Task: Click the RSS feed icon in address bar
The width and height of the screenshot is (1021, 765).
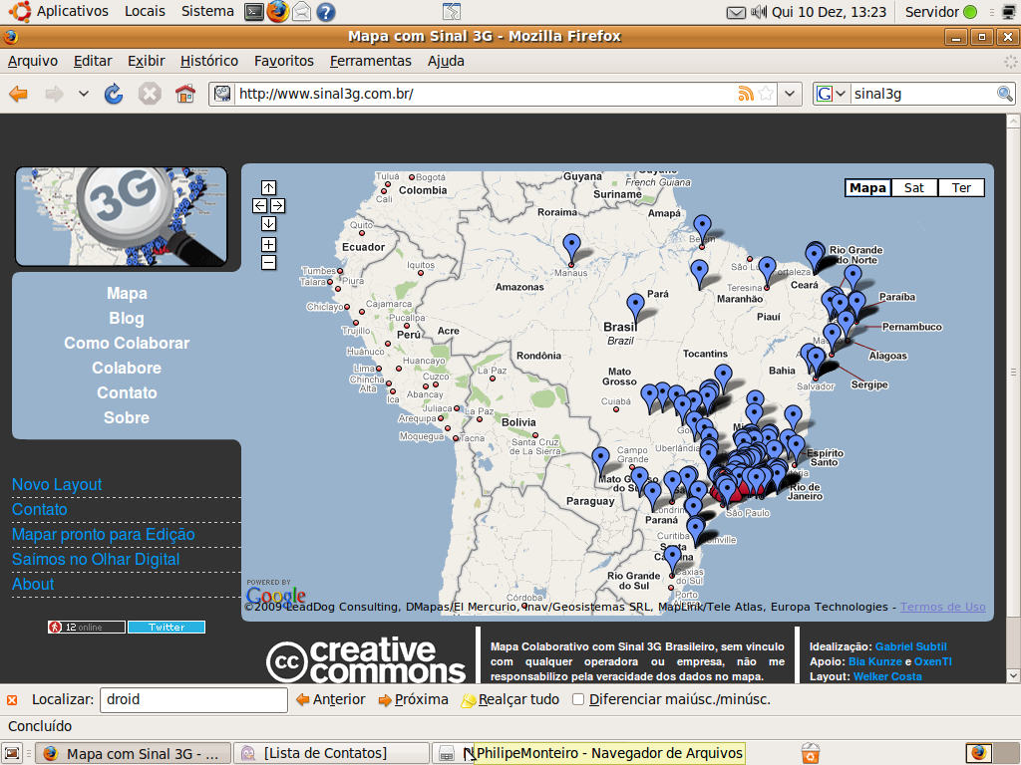Action: coord(746,94)
